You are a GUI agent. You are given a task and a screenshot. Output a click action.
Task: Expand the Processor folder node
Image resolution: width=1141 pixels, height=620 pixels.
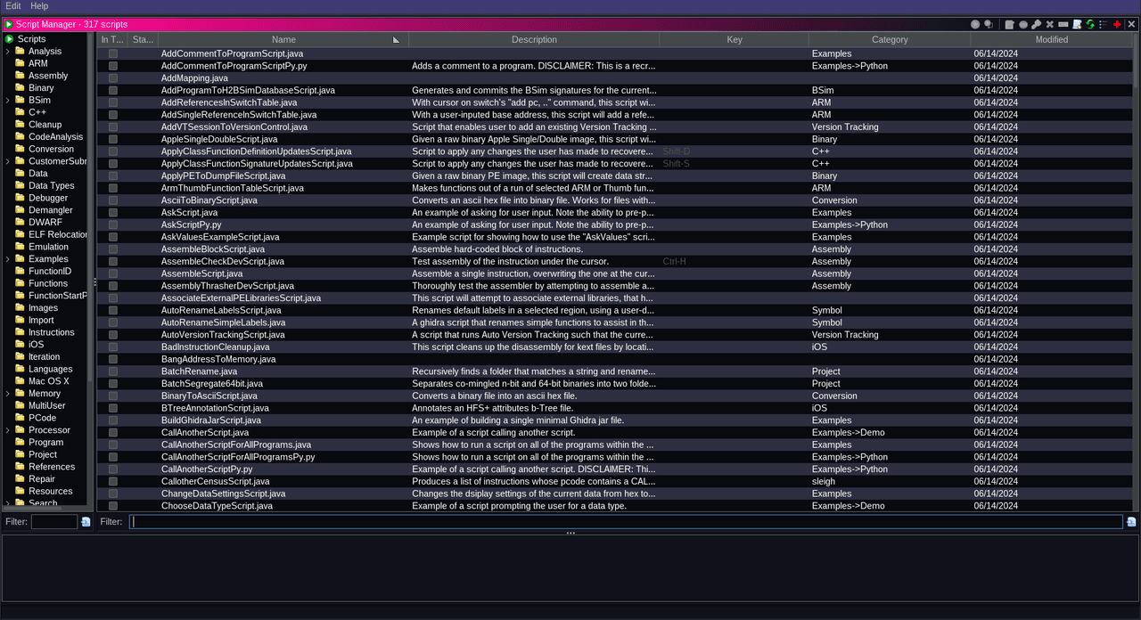[8, 430]
